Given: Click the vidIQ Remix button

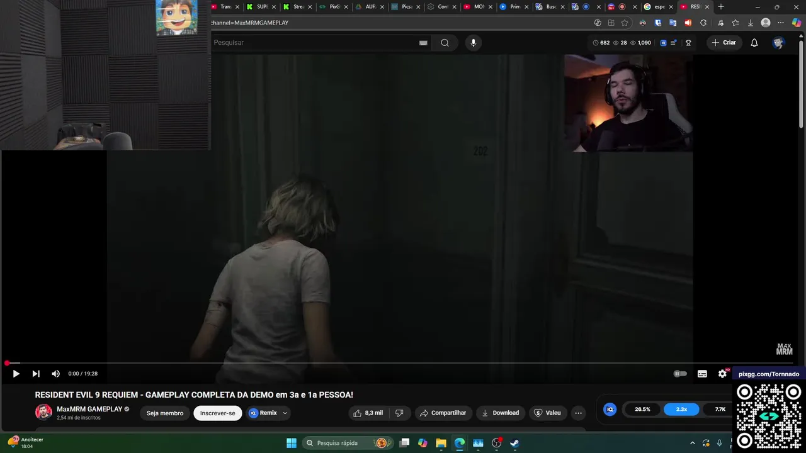Looking at the screenshot, I should coord(263,413).
